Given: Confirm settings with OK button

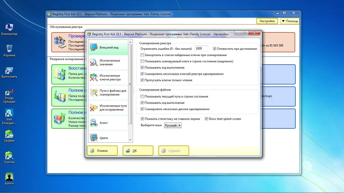Looking at the screenshot, I should [138, 151].
